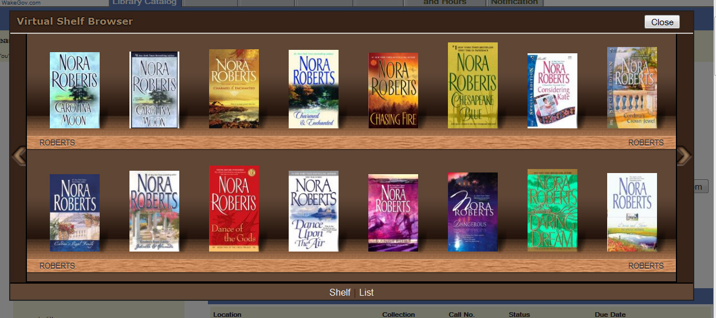
Task: Open the Library Catalog tab behind the dialog
Action: pyautogui.click(x=144, y=3)
